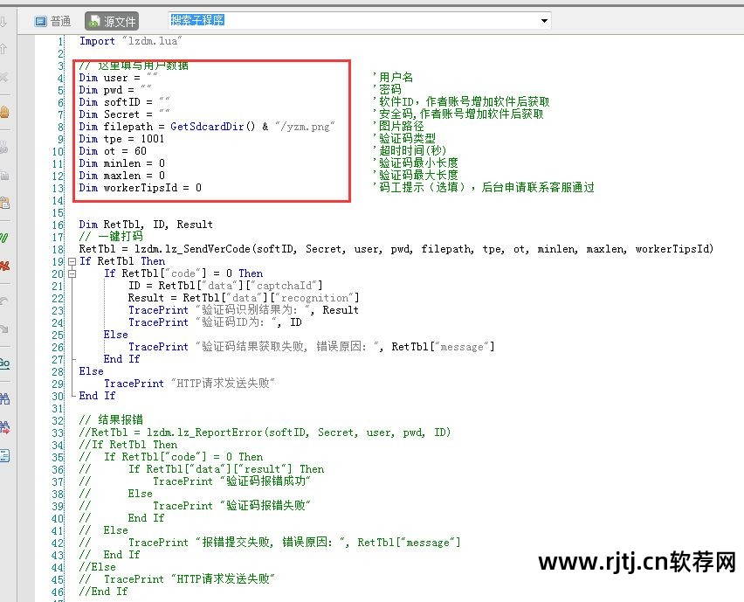The image size is (744, 602).
Task: Click line number 31 in gutter
Action: pos(58,408)
